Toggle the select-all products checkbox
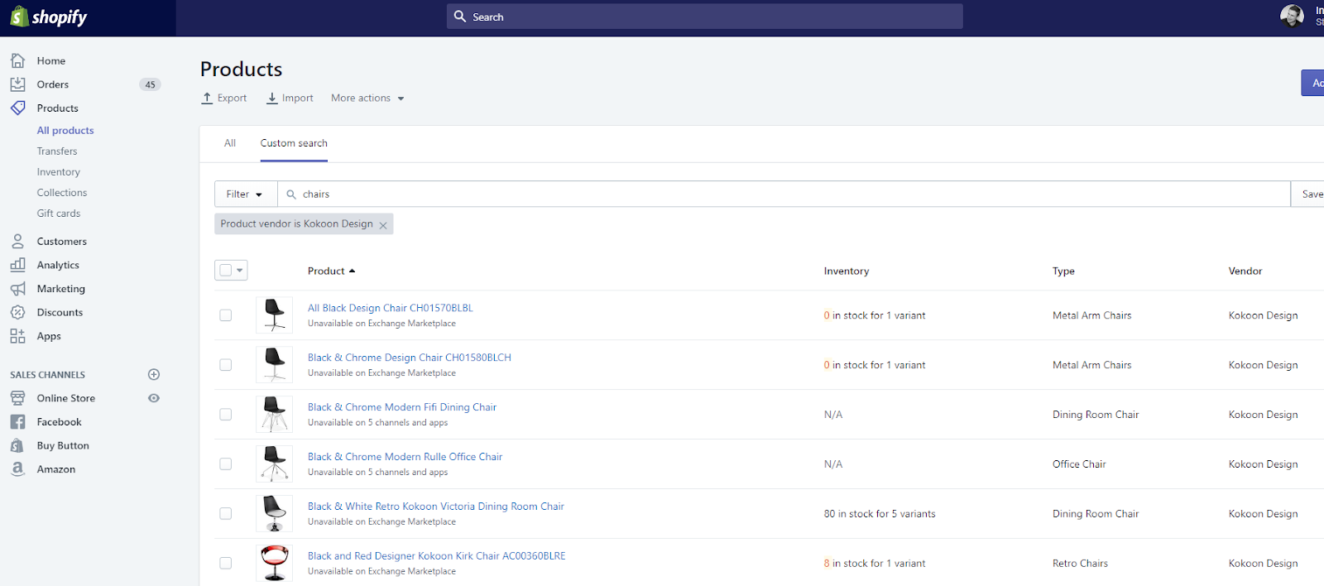The image size is (1324, 586). point(225,270)
